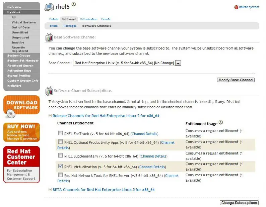Open the Packages sub-tab
Viewport: 266px width, 207px height.
70,26
